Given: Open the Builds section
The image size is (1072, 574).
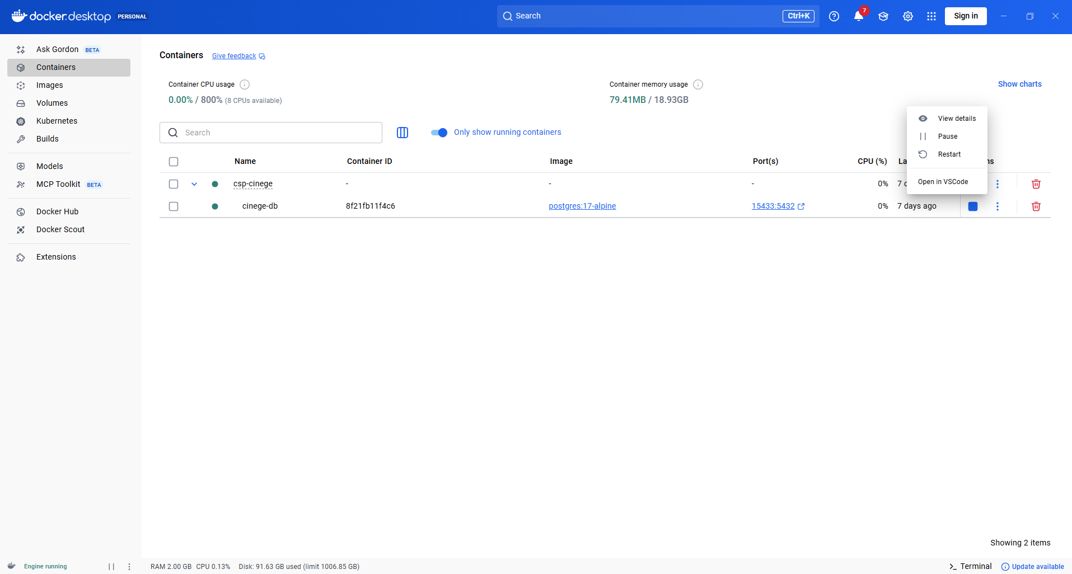Looking at the screenshot, I should (x=69, y=139).
